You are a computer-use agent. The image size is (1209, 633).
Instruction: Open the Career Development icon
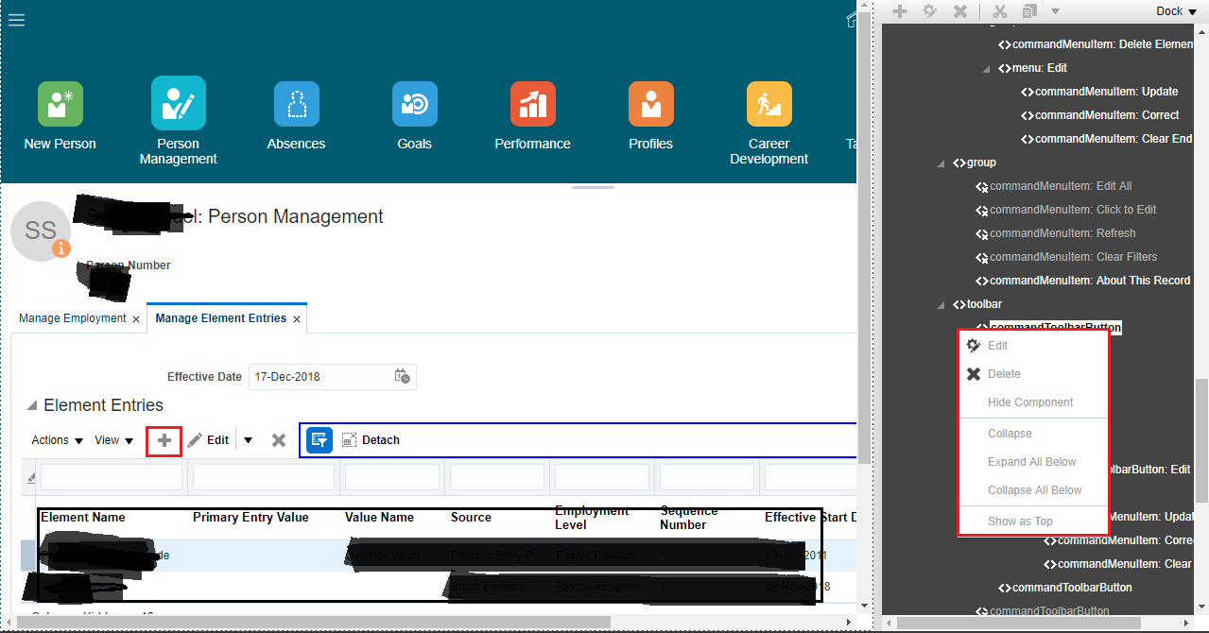(x=769, y=104)
